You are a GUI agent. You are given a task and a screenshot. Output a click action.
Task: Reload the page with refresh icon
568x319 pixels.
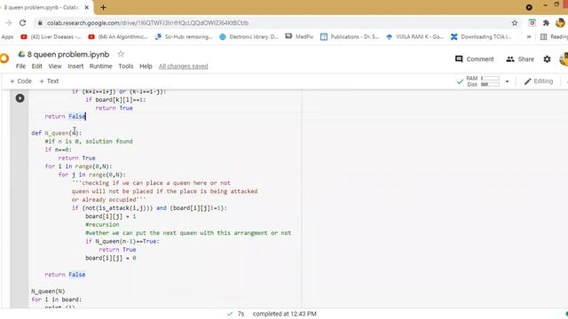[22, 23]
